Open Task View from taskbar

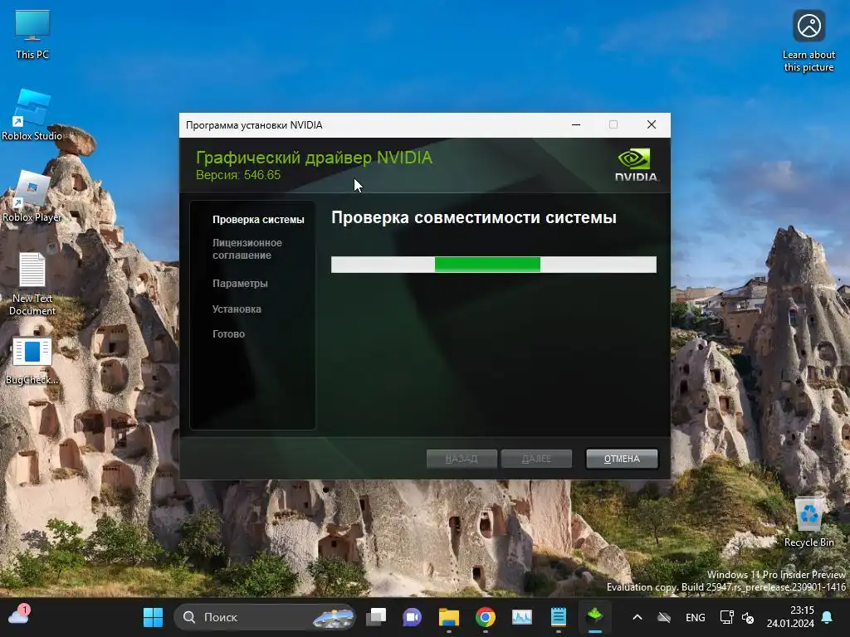tap(376, 617)
